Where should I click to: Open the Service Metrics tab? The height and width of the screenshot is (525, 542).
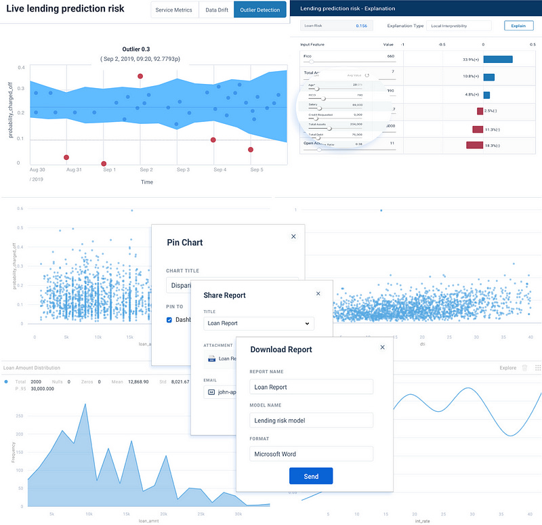tap(174, 9)
